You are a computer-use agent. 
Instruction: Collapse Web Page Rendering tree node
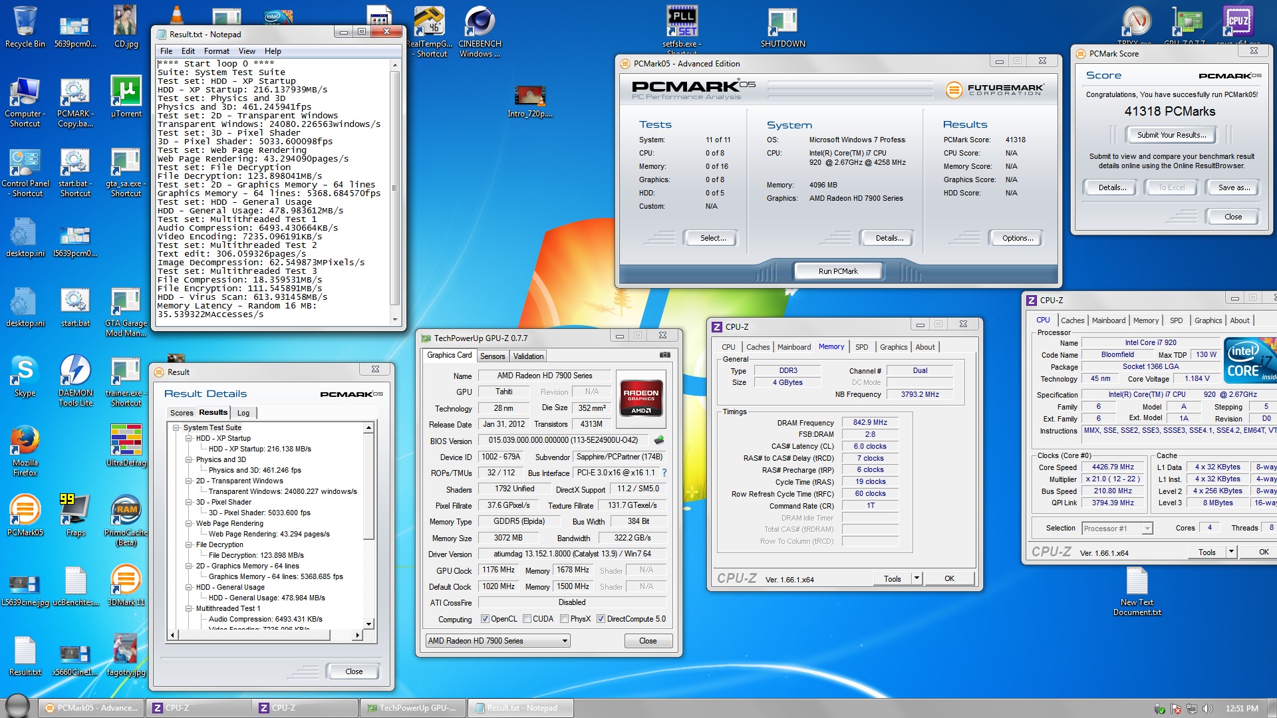[x=189, y=524]
